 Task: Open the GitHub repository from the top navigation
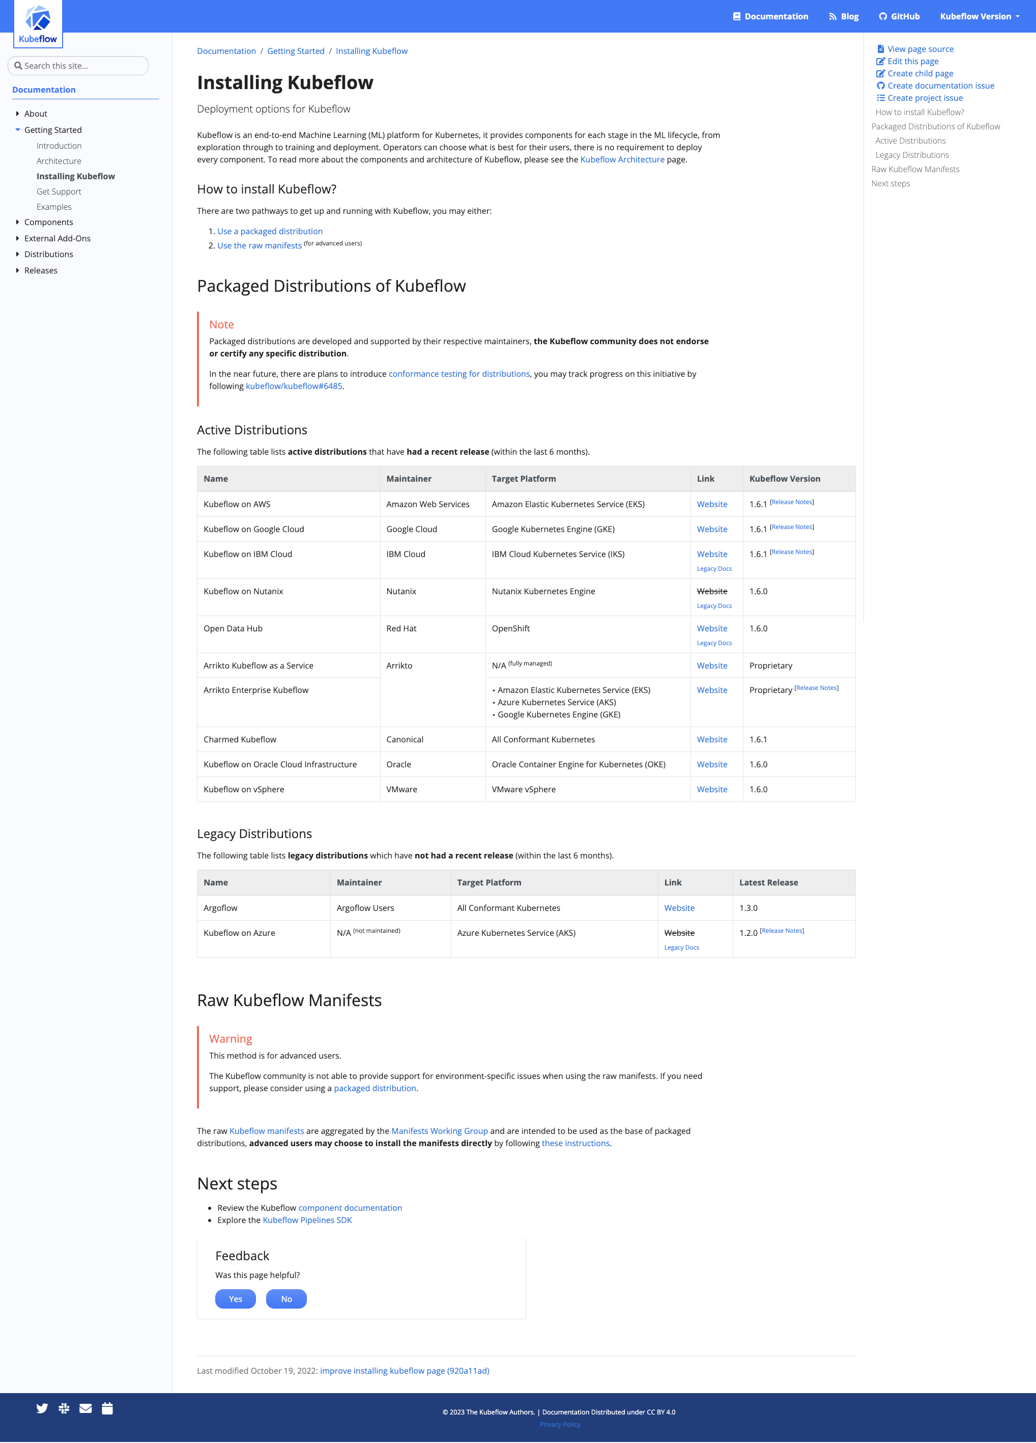899,16
